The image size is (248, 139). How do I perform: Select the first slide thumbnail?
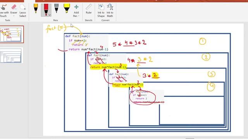pos(12,34)
